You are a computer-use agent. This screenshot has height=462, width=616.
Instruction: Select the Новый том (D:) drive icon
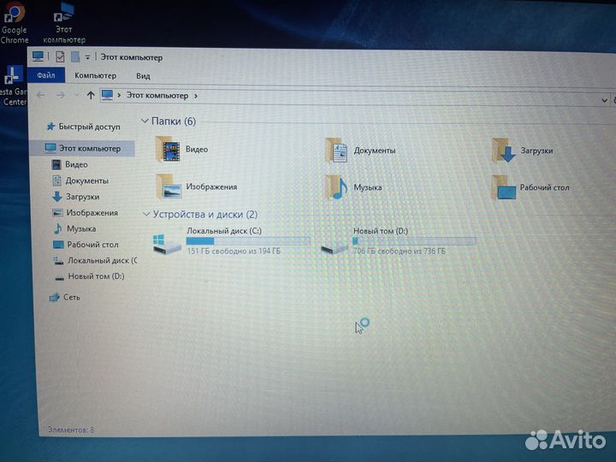[x=334, y=246]
